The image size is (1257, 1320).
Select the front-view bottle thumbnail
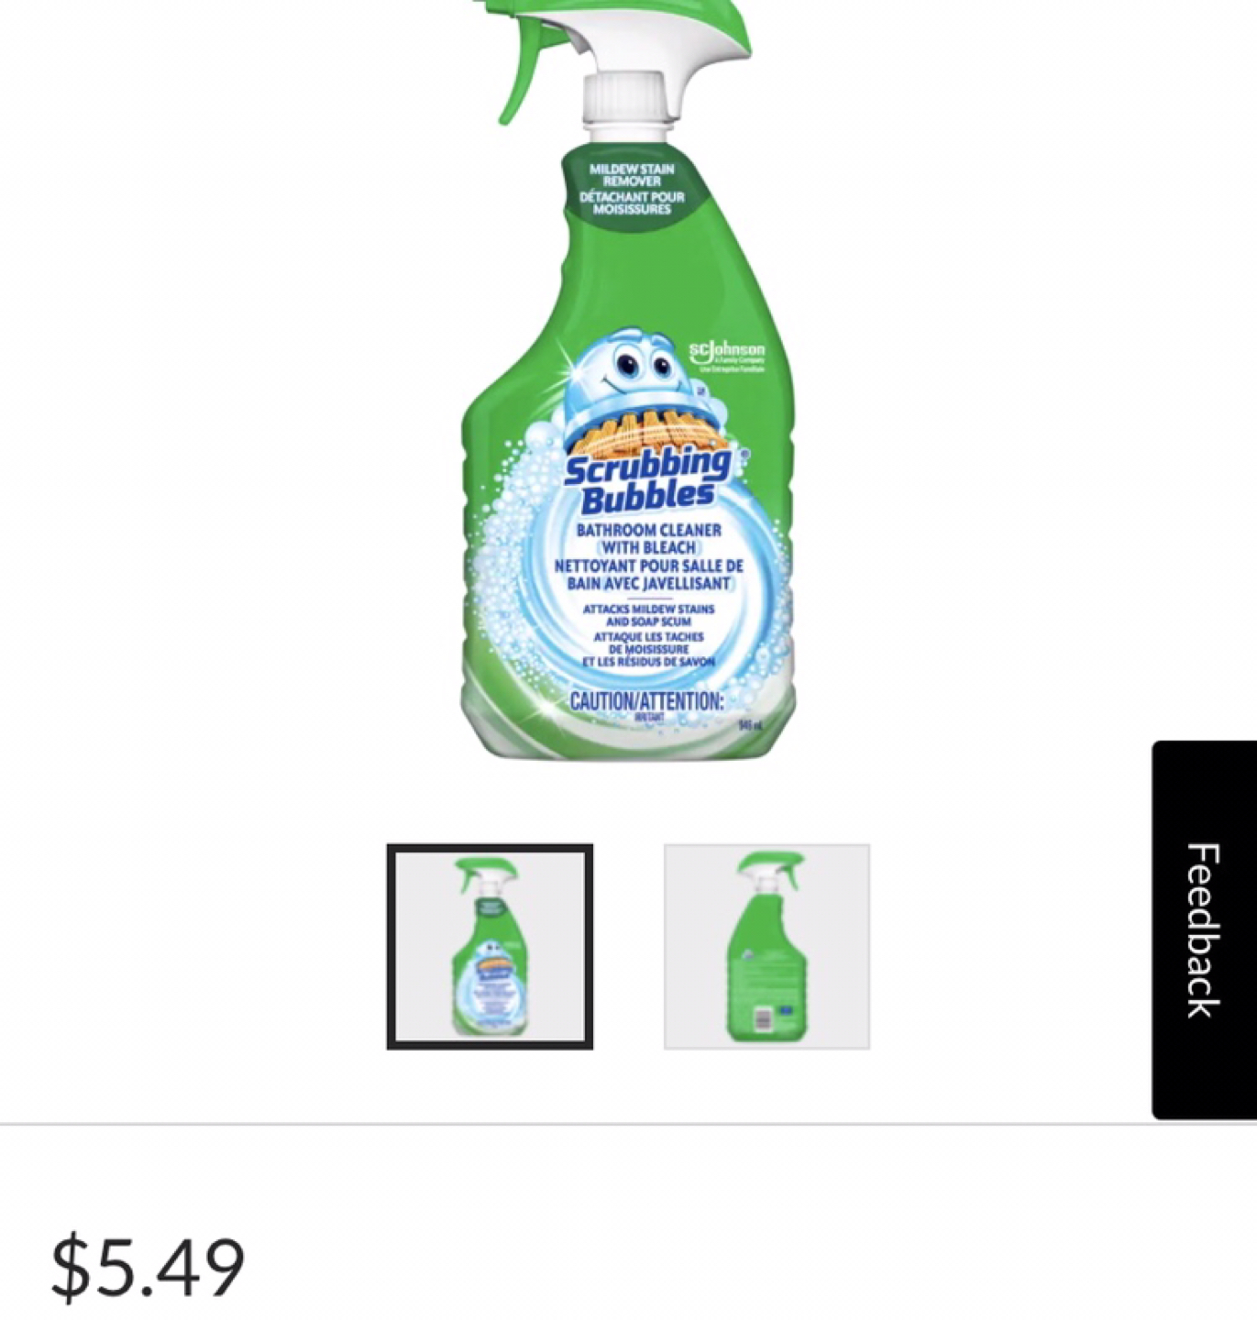click(490, 946)
